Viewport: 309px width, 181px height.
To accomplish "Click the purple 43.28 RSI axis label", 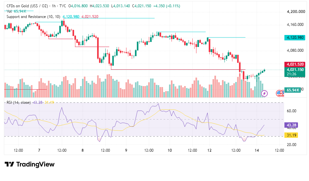I will [x=291, y=125].
